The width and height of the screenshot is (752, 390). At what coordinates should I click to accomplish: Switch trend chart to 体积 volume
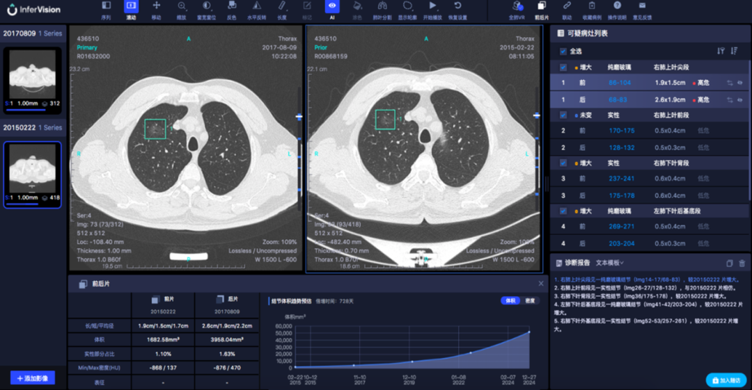(x=511, y=300)
